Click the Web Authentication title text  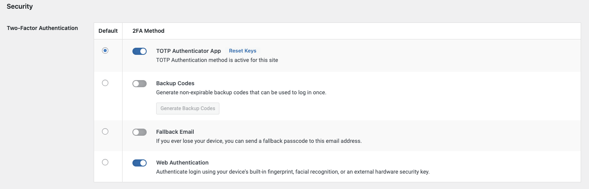(x=182, y=163)
